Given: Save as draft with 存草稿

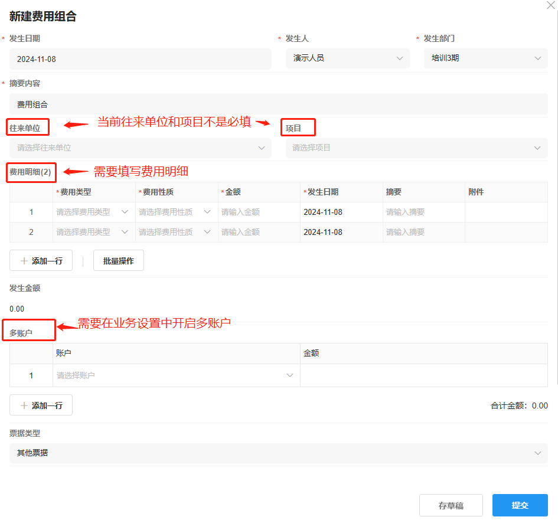Looking at the screenshot, I should tap(451, 505).
